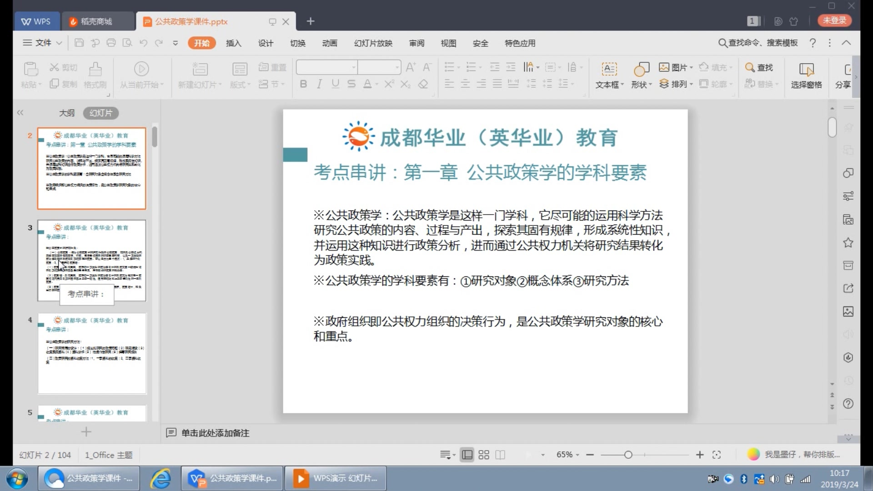Open the font name combo box
873x491 pixels.
[x=326, y=67]
